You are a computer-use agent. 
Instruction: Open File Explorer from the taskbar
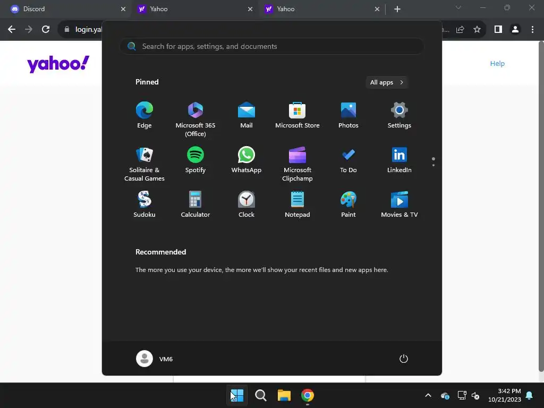tap(284, 395)
